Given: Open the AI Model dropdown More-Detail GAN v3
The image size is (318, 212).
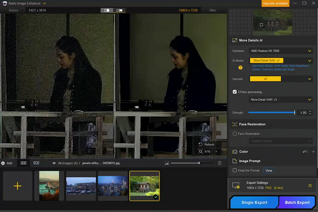Looking at the screenshot, I should click(x=281, y=61).
